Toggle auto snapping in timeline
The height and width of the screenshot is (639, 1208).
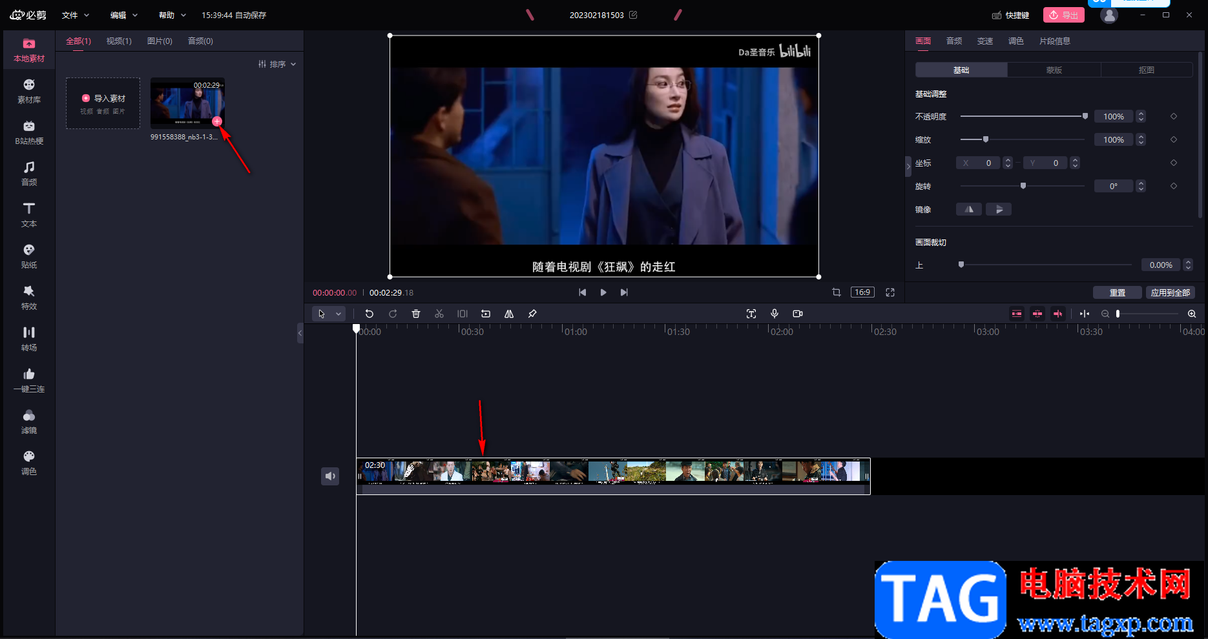[x=1037, y=314]
